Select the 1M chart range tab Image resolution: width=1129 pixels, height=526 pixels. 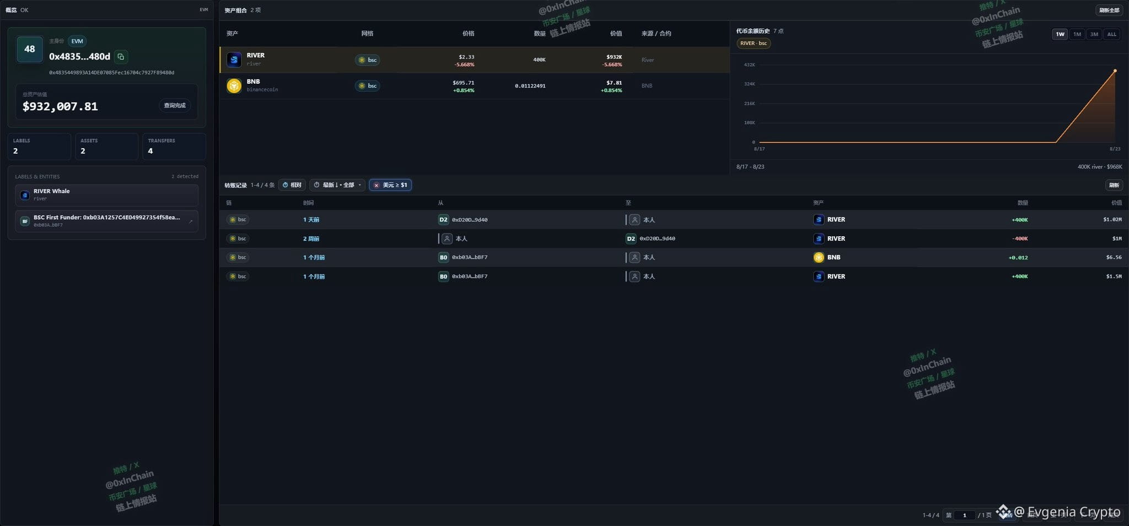click(1077, 34)
